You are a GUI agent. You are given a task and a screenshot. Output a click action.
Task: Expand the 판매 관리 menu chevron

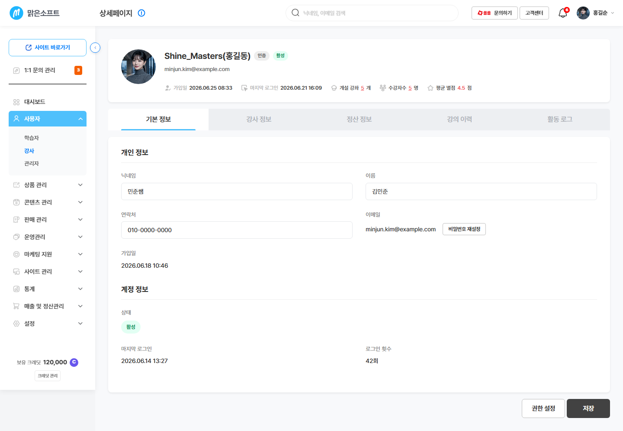(x=80, y=220)
